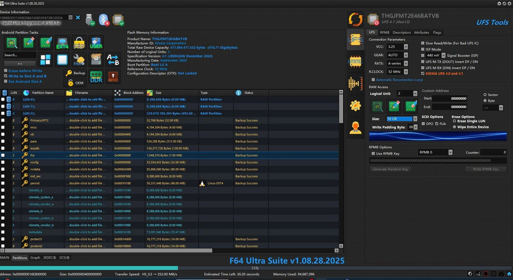
Task: Click the GPT disk icon
Action: pos(96,60)
